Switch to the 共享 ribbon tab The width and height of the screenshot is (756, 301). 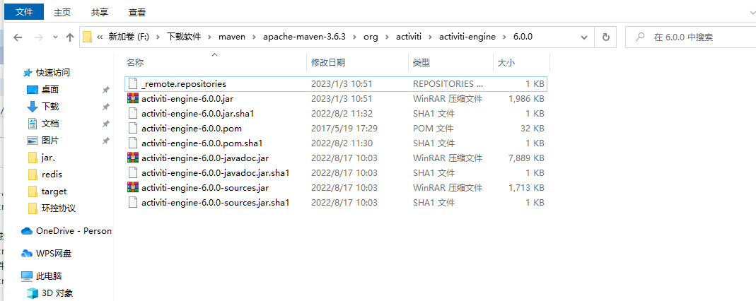pos(100,13)
